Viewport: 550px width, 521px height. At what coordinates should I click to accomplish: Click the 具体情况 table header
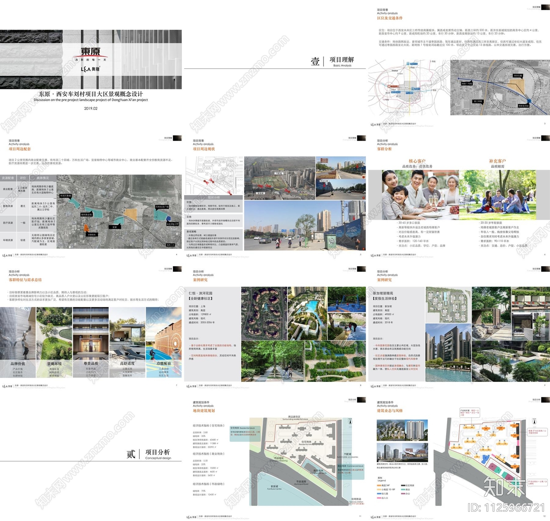tap(43, 178)
